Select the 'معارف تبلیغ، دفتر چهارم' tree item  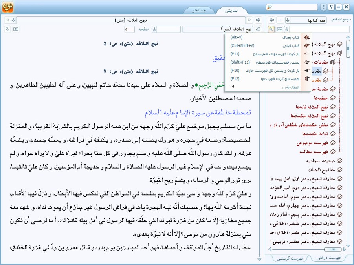click(303, 206)
